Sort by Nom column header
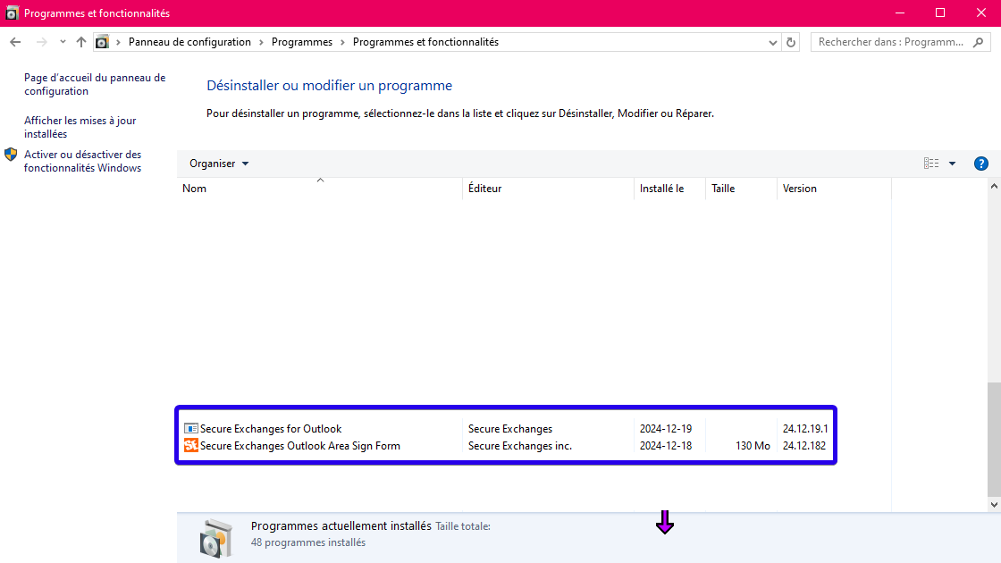 tap(320, 189)
